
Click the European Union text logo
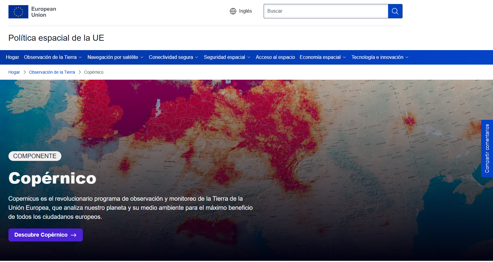coord(44,12)
